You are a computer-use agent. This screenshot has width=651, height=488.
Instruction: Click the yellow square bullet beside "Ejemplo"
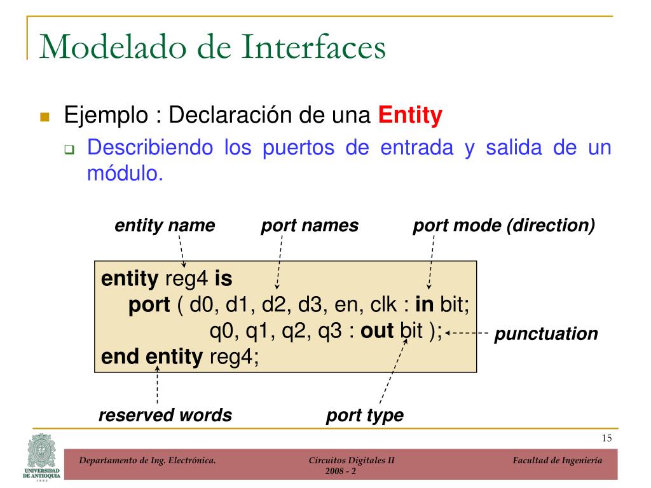pos(45,117)
